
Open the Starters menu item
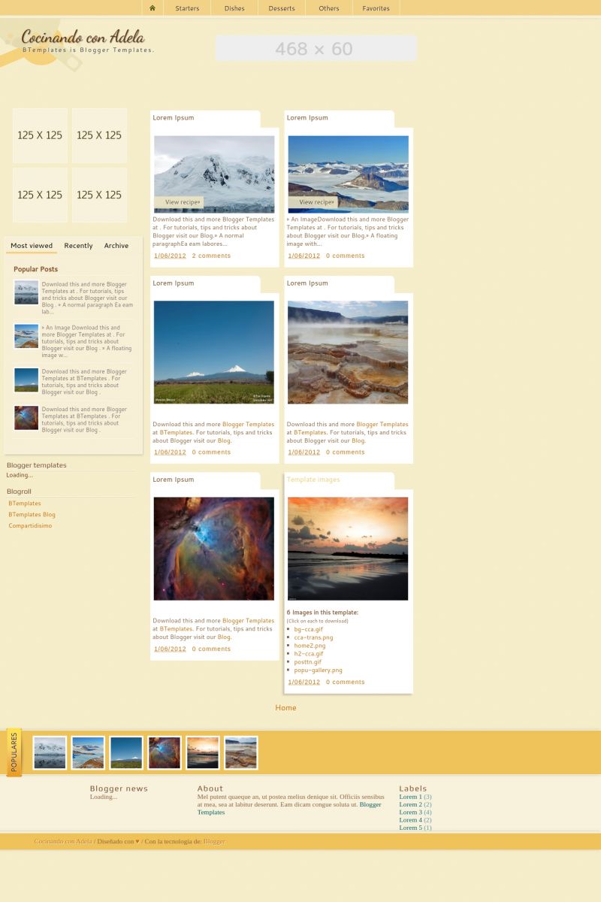[187, 8]
